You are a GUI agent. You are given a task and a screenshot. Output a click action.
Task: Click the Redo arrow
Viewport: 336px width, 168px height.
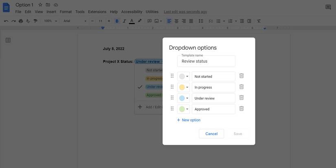13,21
